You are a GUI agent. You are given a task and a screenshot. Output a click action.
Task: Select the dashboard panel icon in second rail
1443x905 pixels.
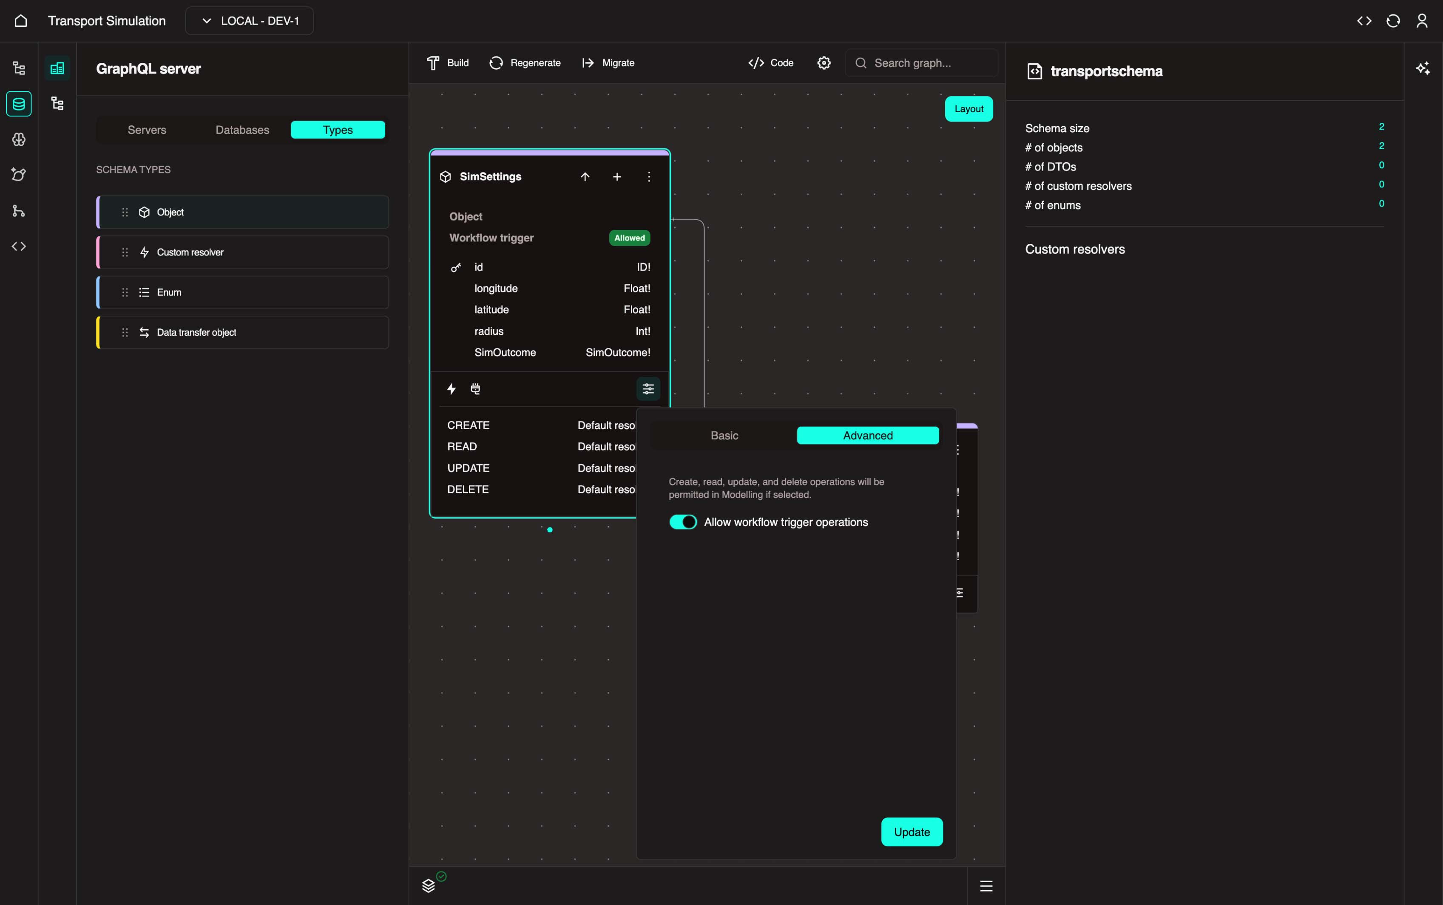(x=57, y=68)
